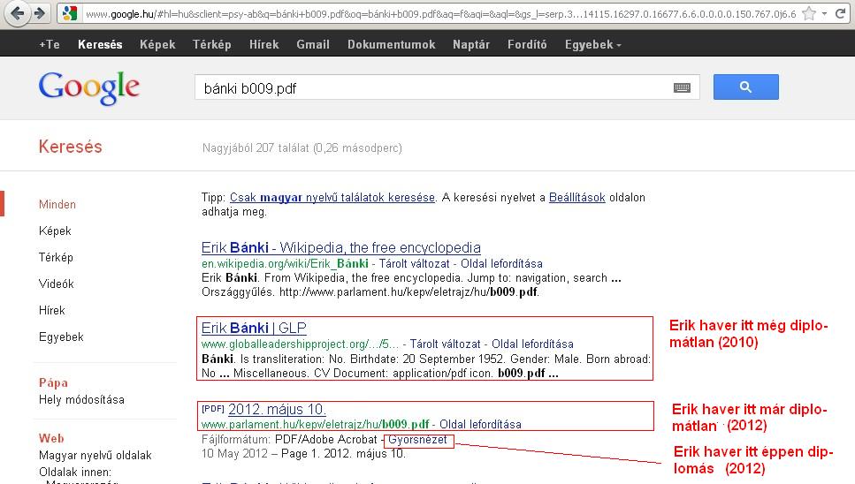Viewport: 855px width, 484px height.
Task: Open the address bar history dropdown arrow
Action: (825, 14)
